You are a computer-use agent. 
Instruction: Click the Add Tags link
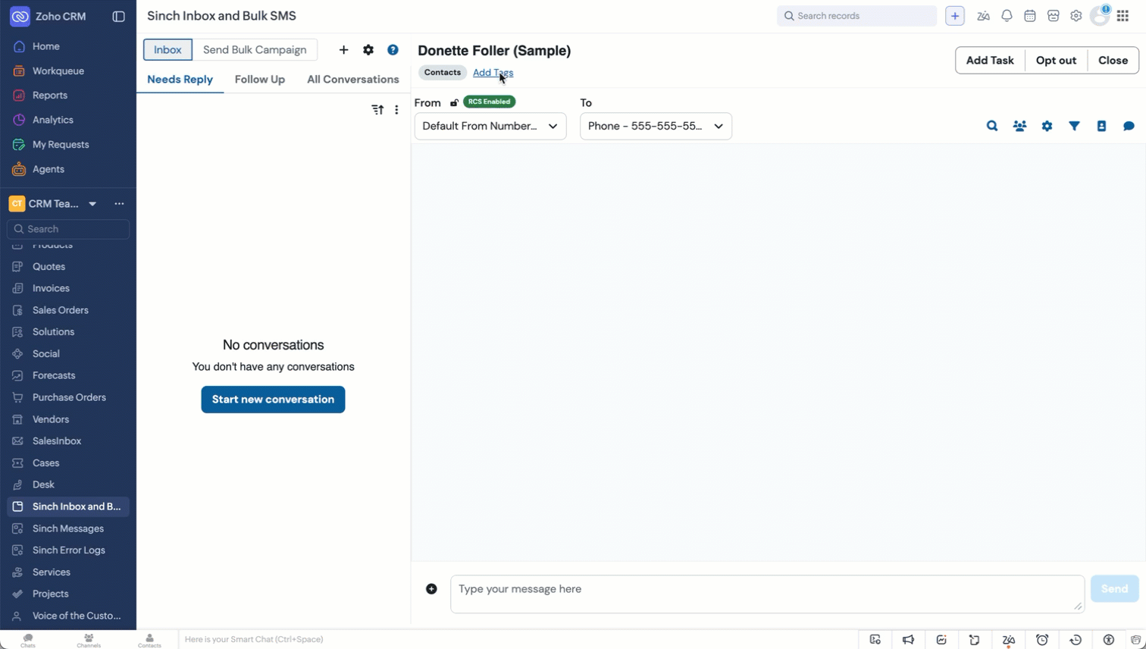(493, 73)
